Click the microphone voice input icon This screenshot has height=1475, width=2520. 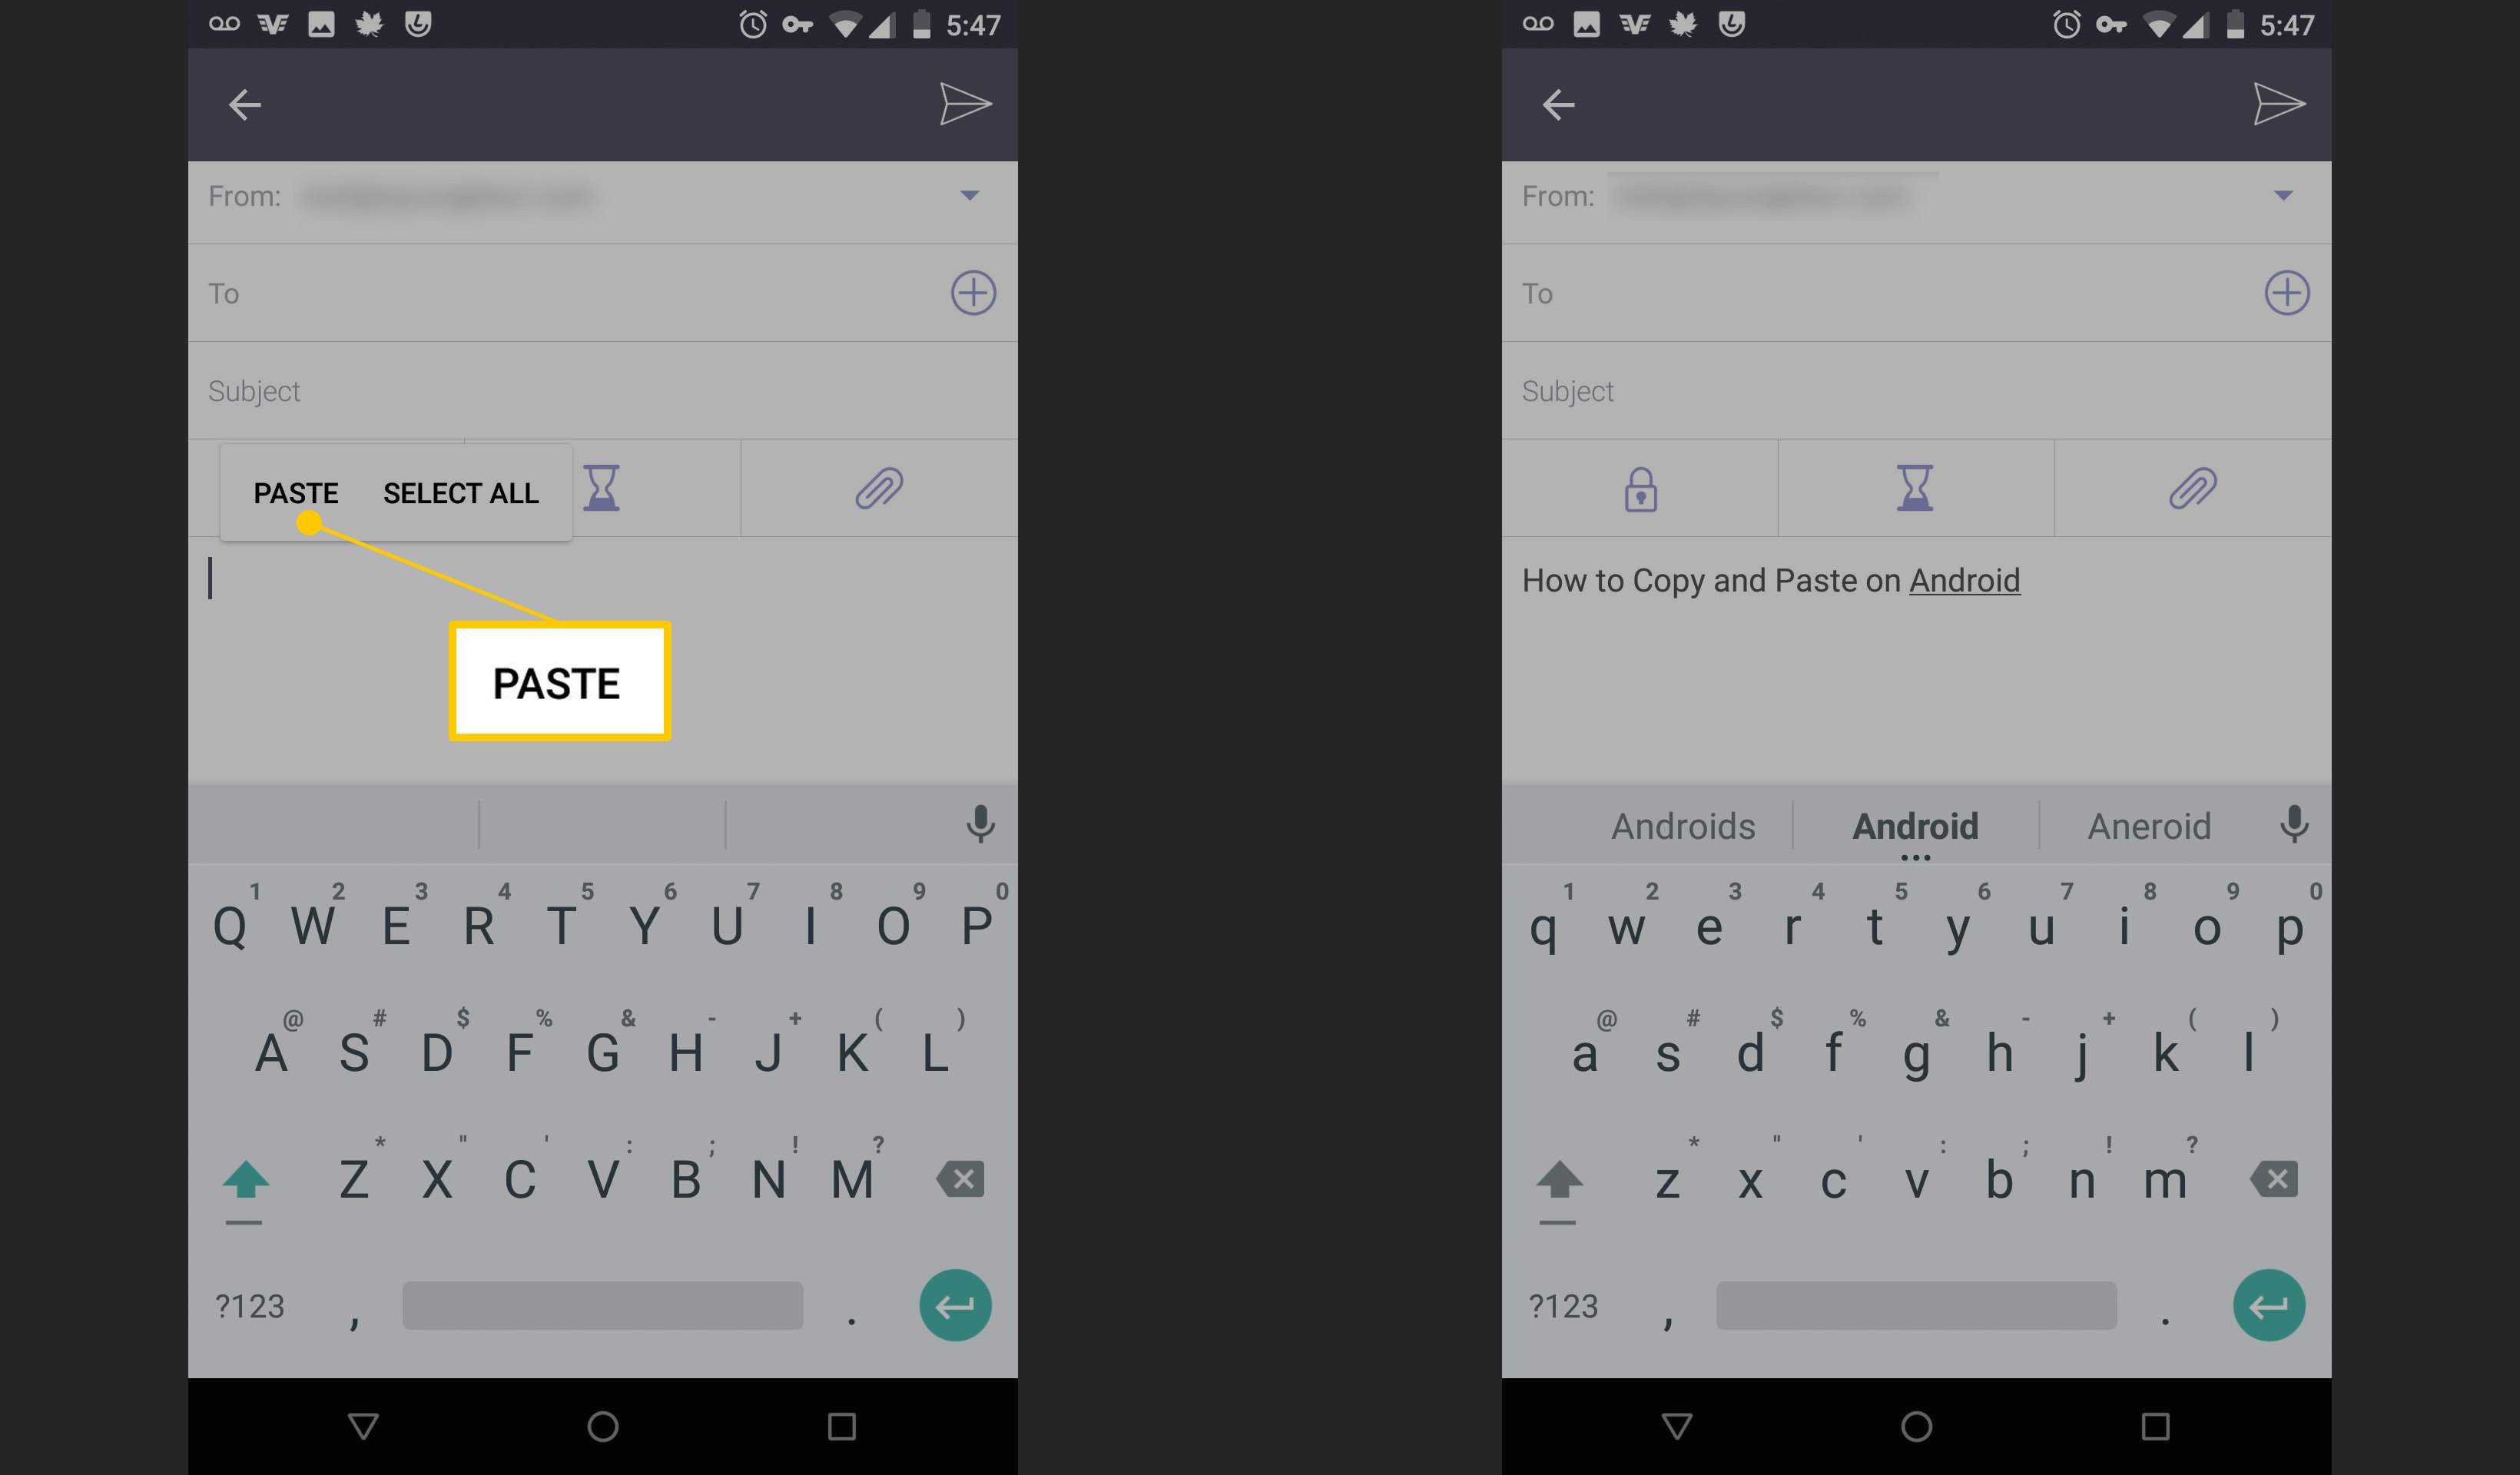pos(980,820)
